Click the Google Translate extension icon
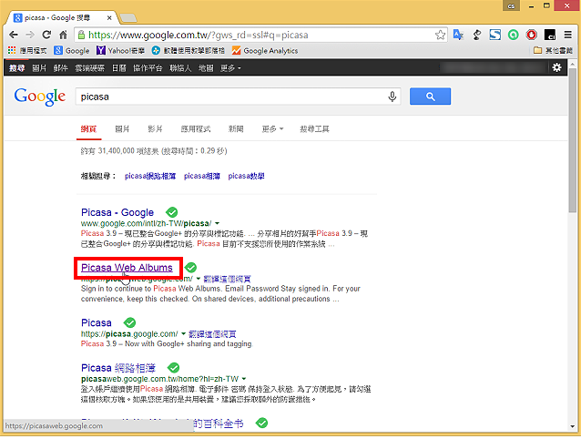 [x=458, y=35]
